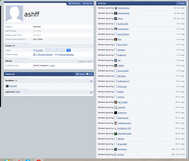Click the reply bubble icon beside Thread Replies

tap(56, 54)
